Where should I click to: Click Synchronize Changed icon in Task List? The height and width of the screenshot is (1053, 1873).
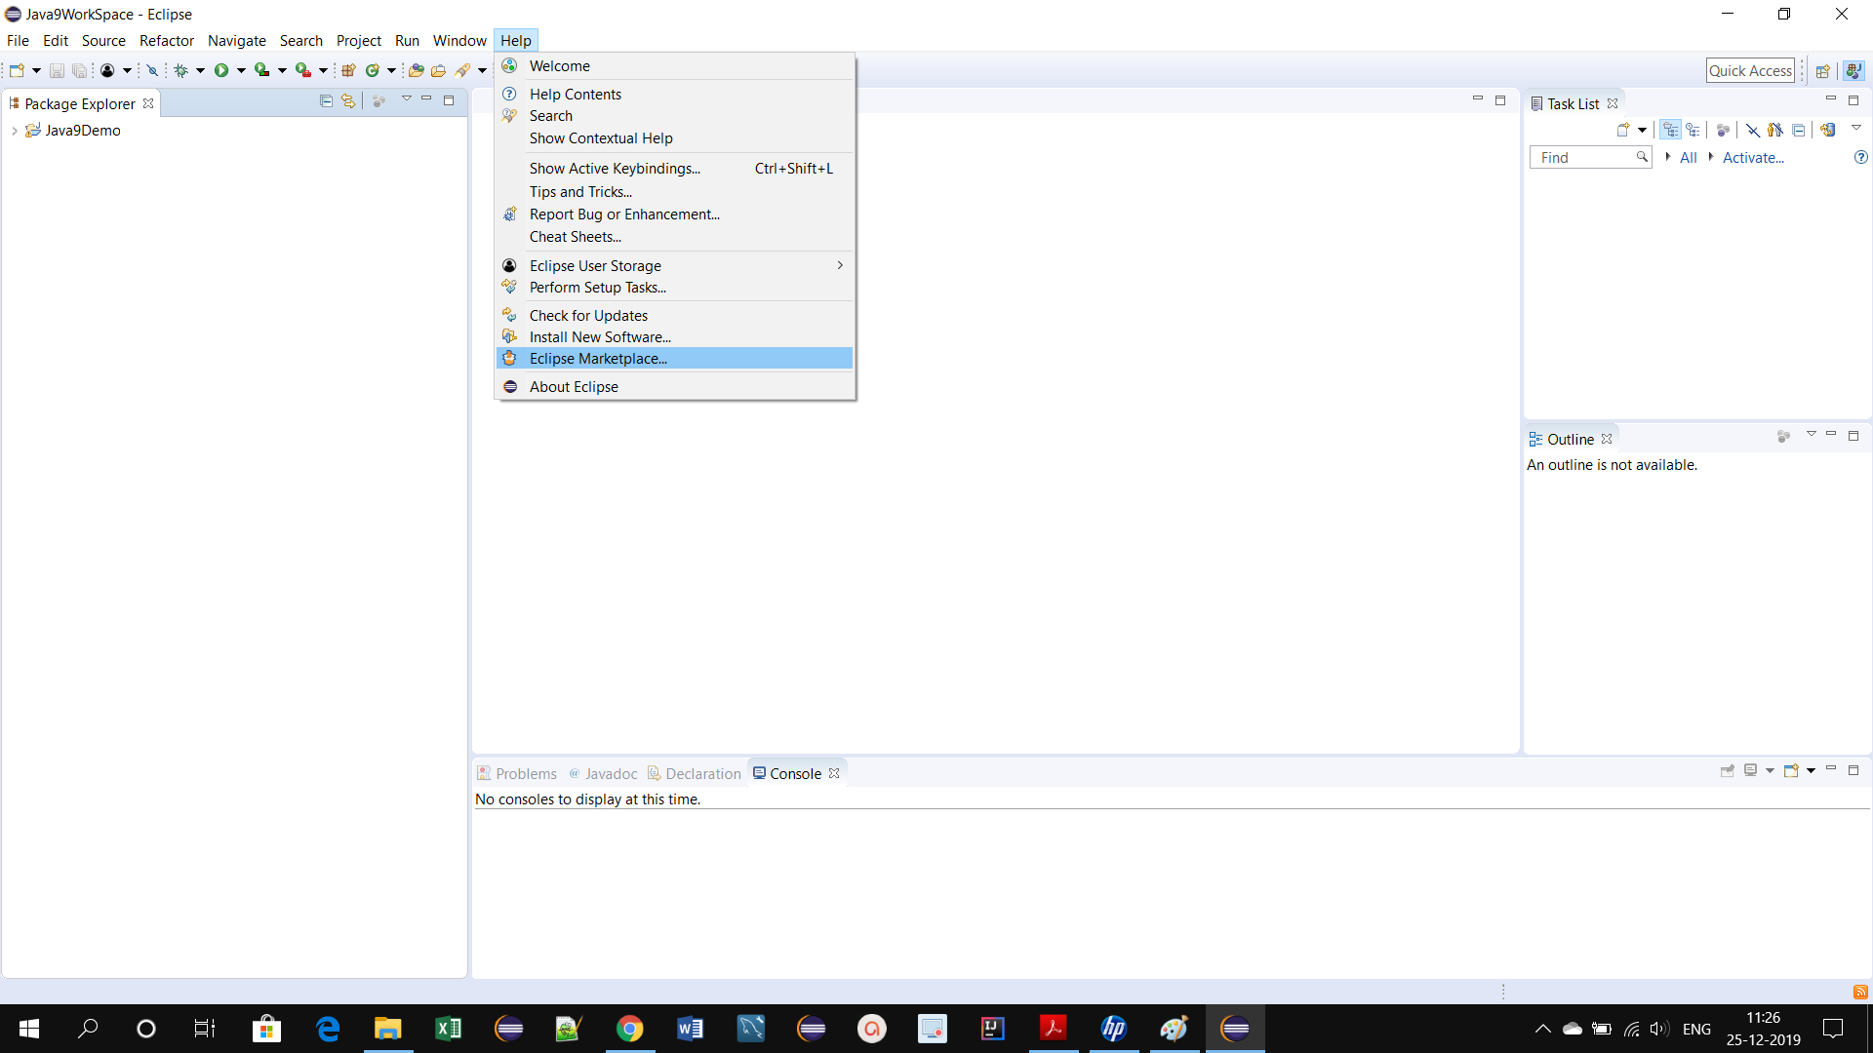(x=1828, y=130)
